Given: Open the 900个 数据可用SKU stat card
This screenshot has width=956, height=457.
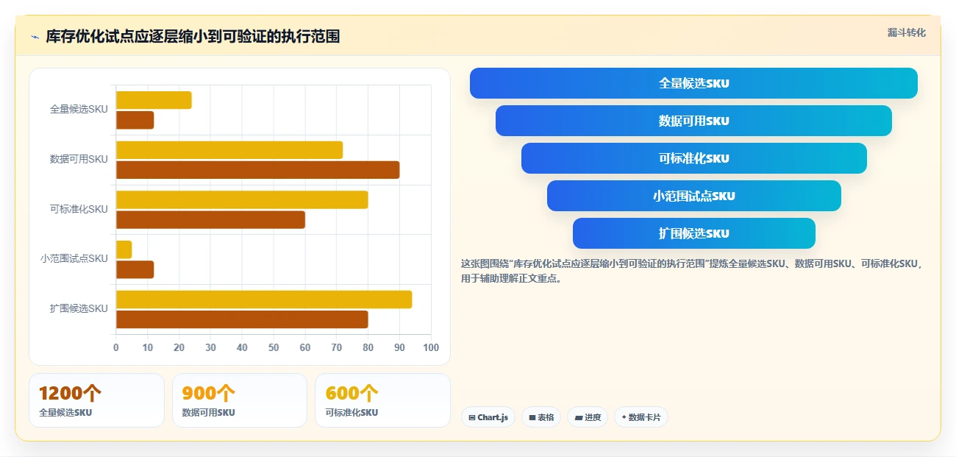Looking at the screenshot, I should tap(239, 400).
